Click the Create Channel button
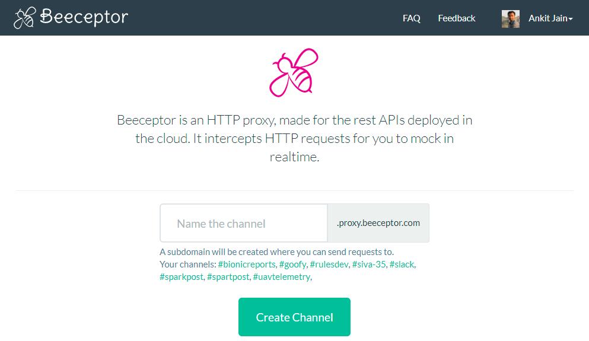589x341 pixels. pyautogui.click(x=294, y=317)
